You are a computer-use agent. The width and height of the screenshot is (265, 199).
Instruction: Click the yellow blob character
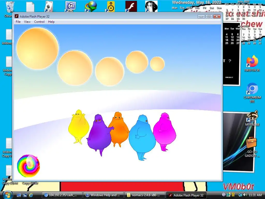[x=79, y=127]
